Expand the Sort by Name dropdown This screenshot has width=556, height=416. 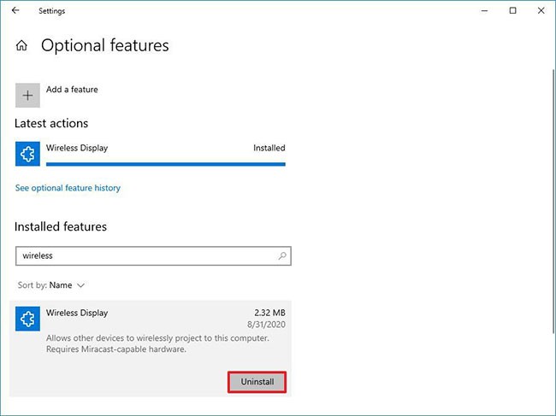coord(60,284)
